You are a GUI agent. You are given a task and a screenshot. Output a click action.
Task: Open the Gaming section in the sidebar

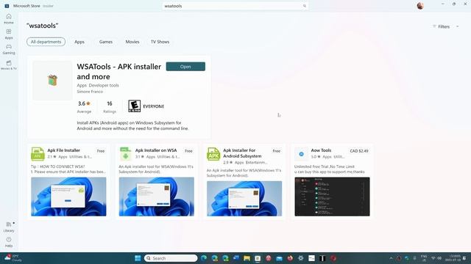click(x=9, y=49)
